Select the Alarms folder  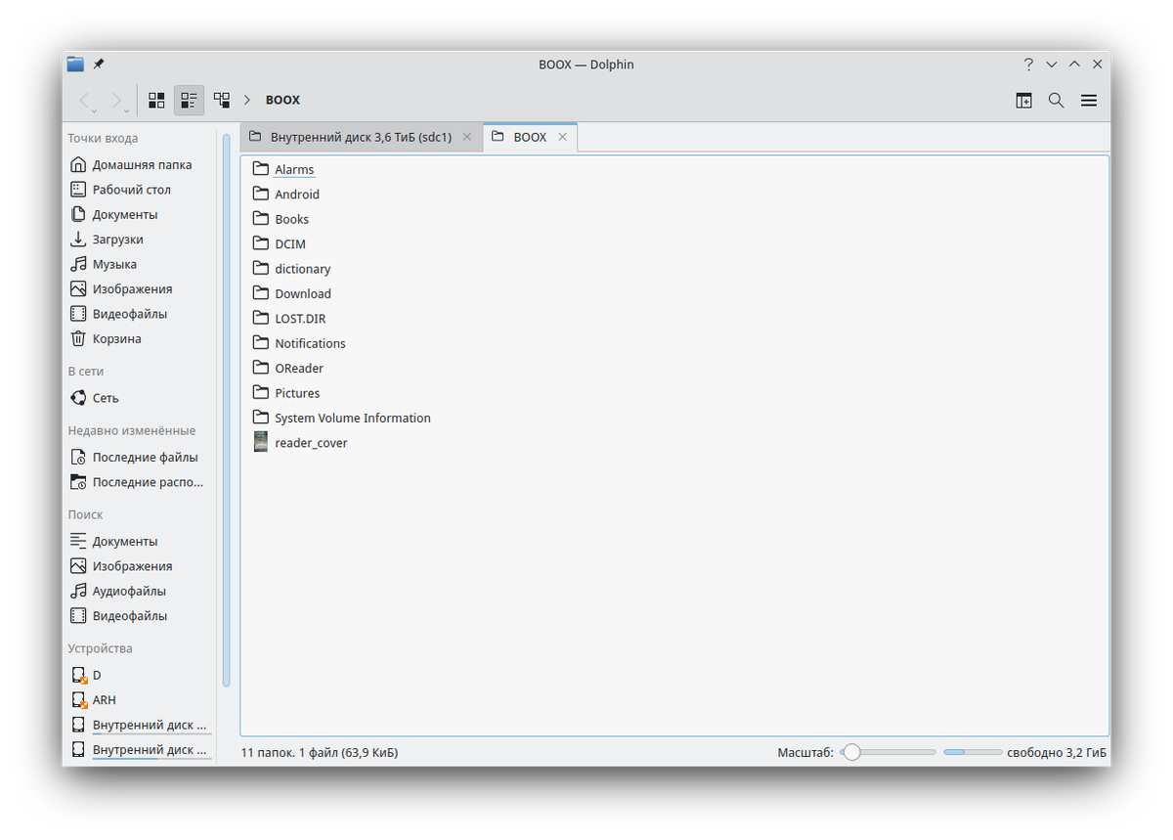[x=283, y=169]
